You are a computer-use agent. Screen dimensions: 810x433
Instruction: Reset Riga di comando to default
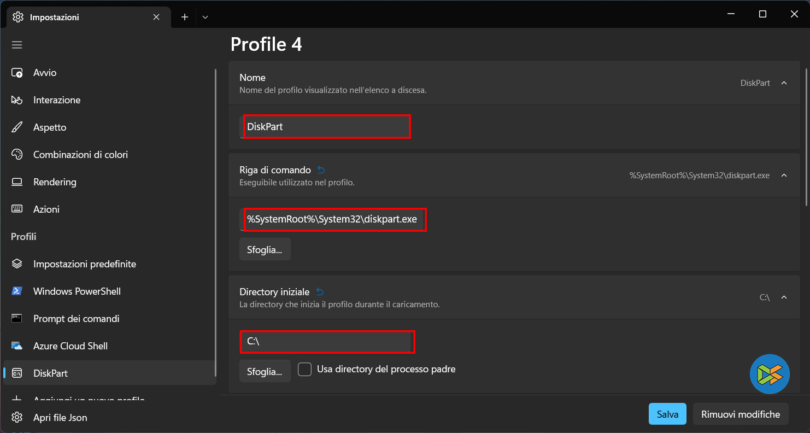(321, 170)
